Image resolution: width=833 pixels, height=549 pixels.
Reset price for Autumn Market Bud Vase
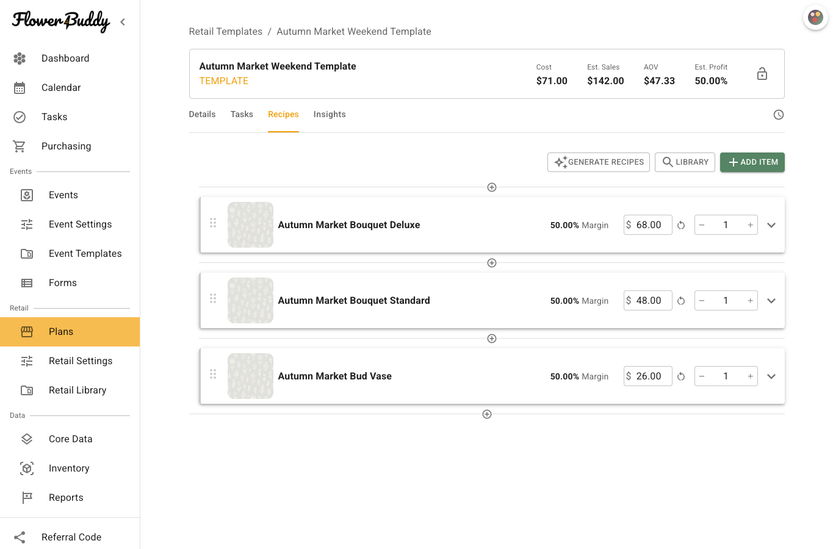click(681, 376)
